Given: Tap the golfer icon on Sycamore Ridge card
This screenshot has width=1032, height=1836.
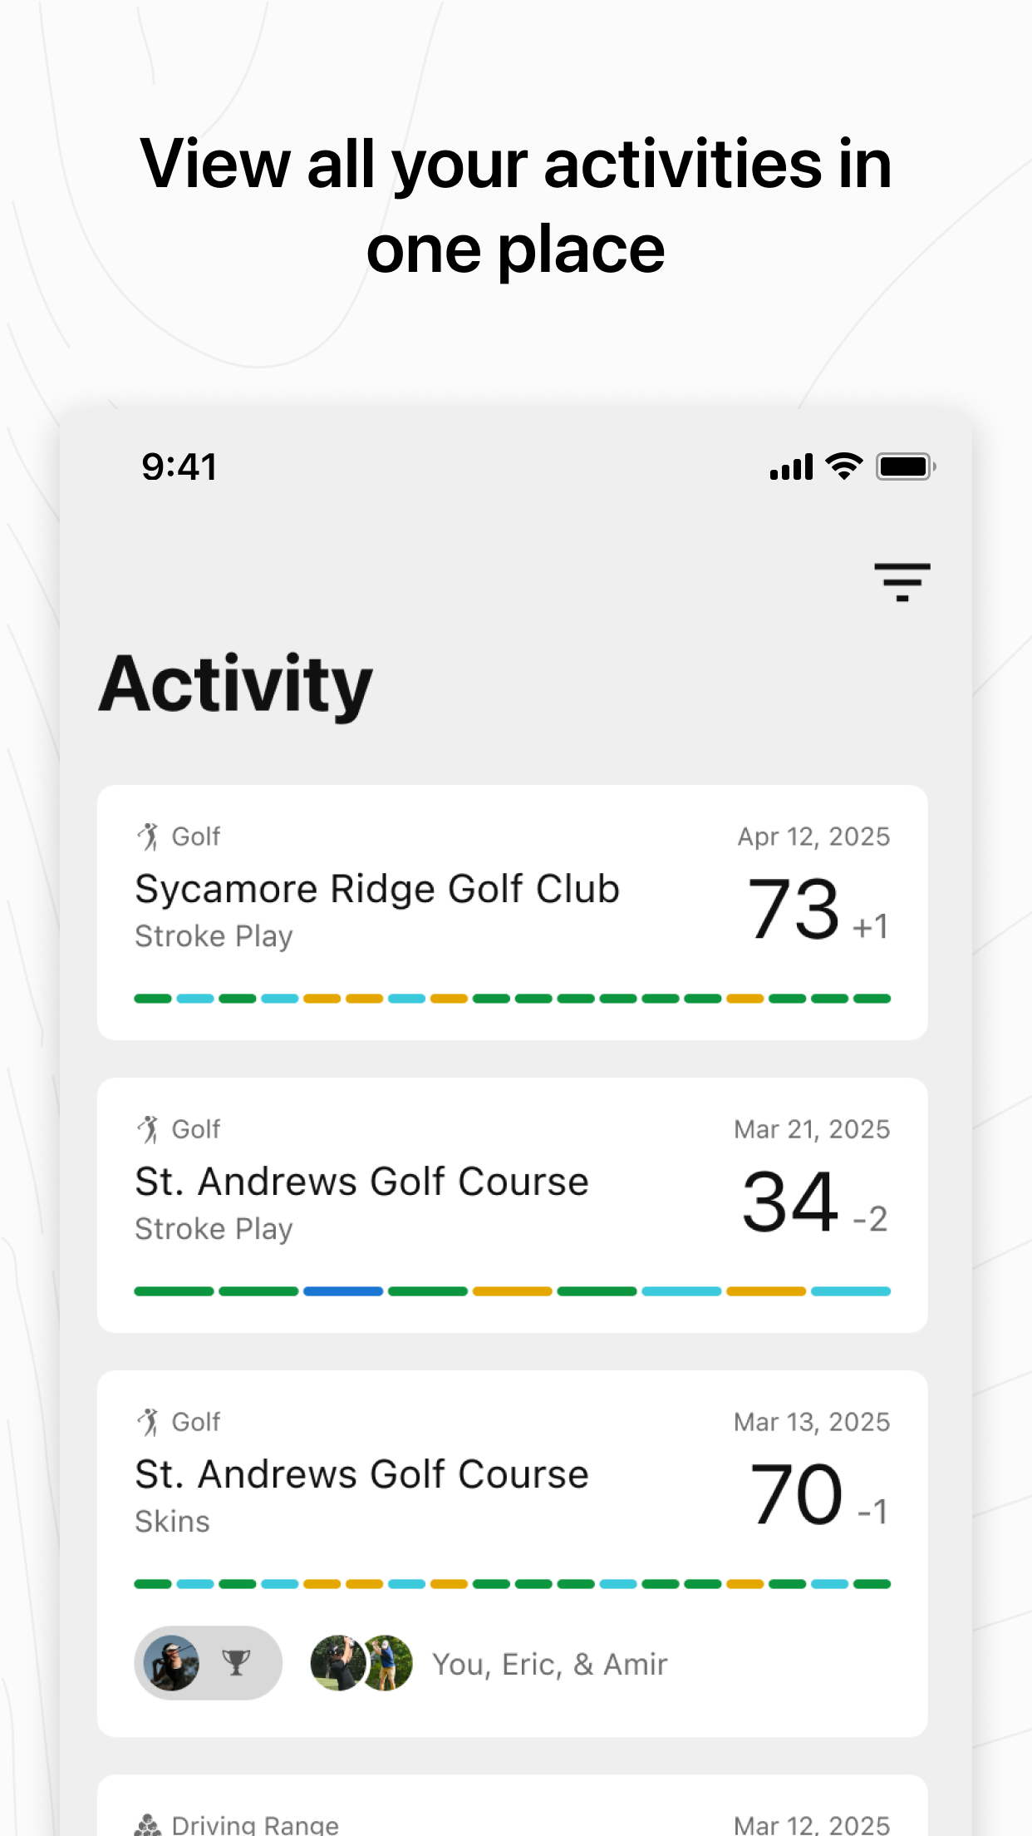Looking at the screenshot, I should (149, 837).
